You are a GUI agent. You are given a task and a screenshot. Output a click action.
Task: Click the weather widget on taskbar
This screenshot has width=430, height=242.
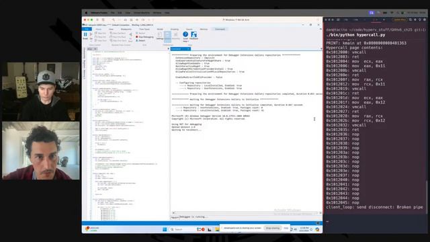click(91, 229)
